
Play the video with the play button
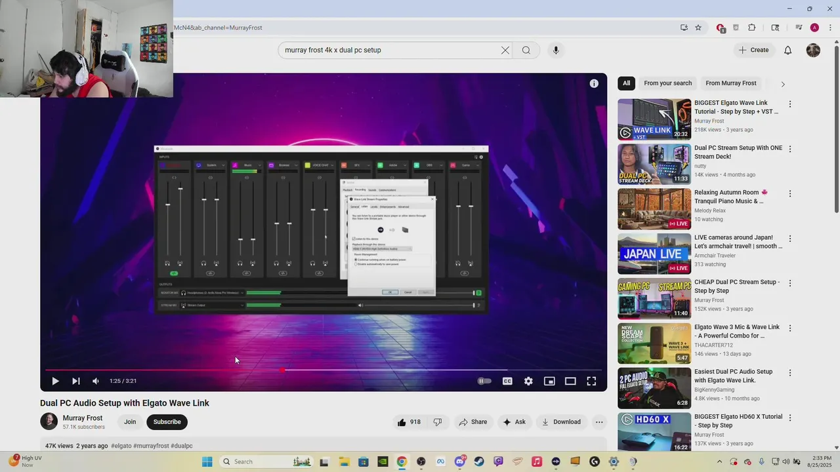coord(55,381)
